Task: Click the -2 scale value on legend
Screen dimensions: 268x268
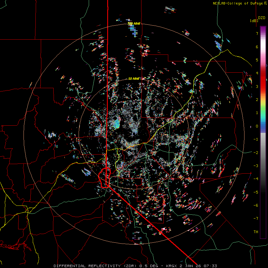Action: coord(256,153)
